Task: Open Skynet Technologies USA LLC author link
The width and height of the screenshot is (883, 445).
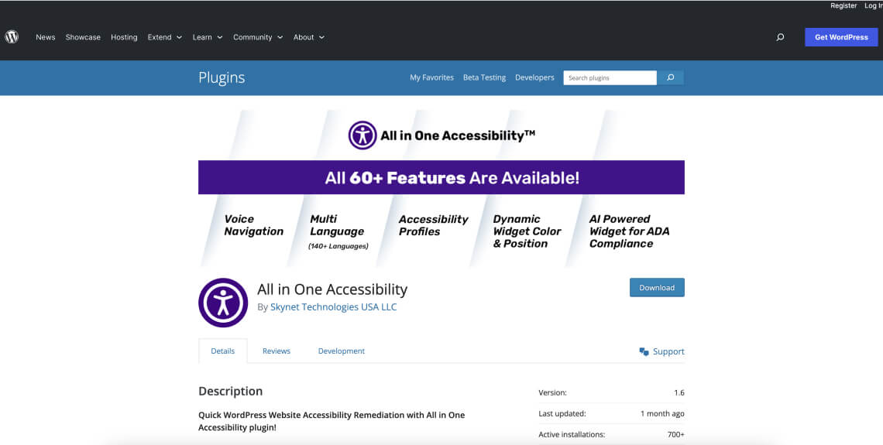Action: (x=333, y=307)
